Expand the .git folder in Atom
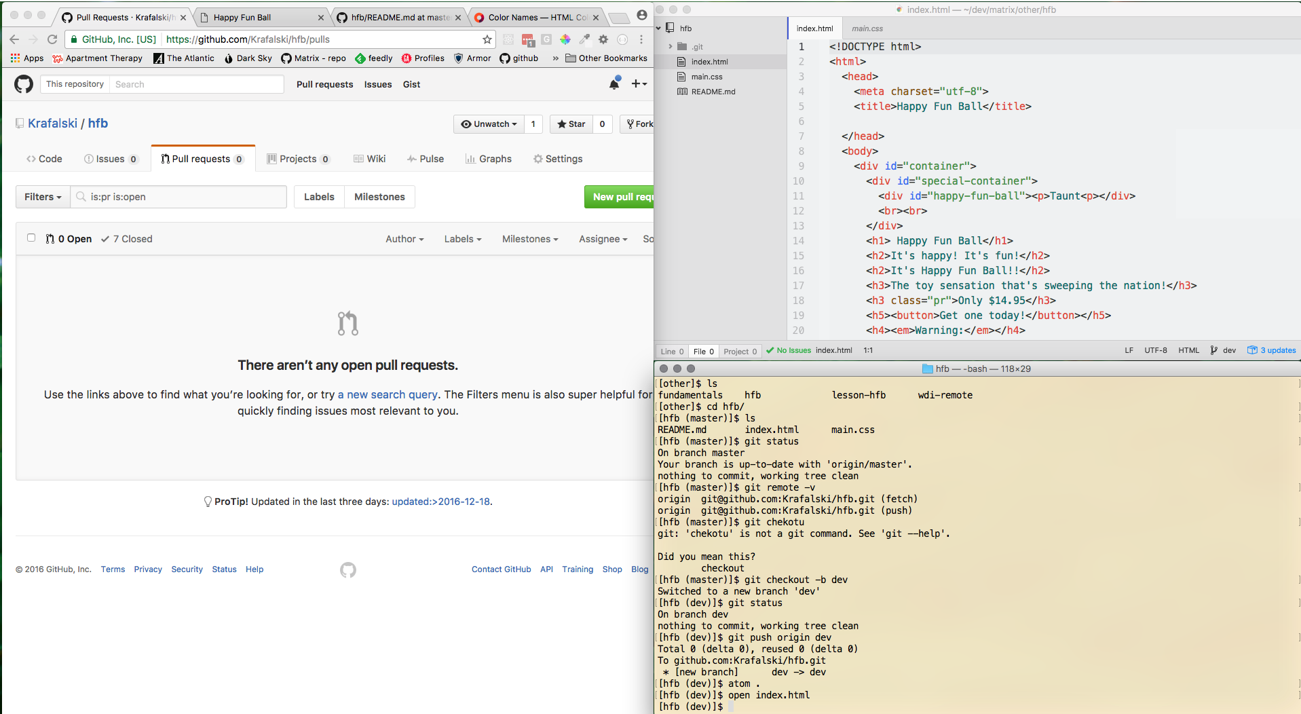Screen dimensions: 1301x714 click(671, 47)
